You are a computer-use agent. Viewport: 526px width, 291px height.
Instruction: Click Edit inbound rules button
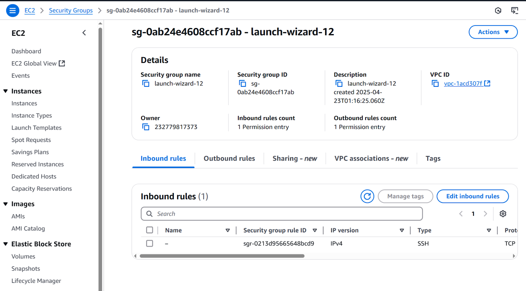[473, 196]
